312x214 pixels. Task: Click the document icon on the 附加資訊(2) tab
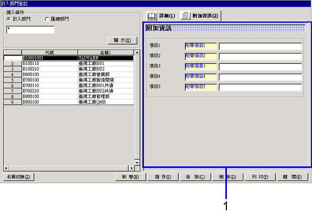(185, 16)
